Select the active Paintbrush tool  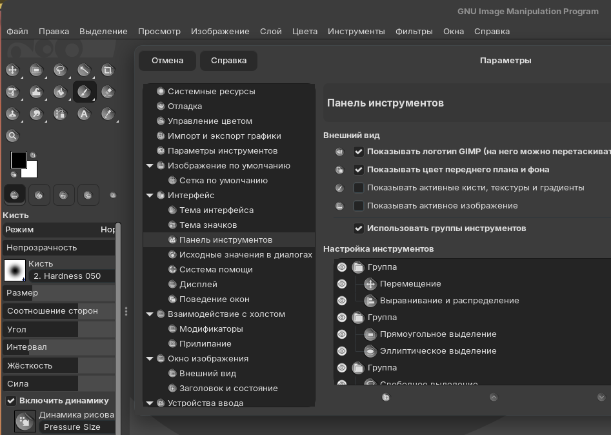(84, 92)
